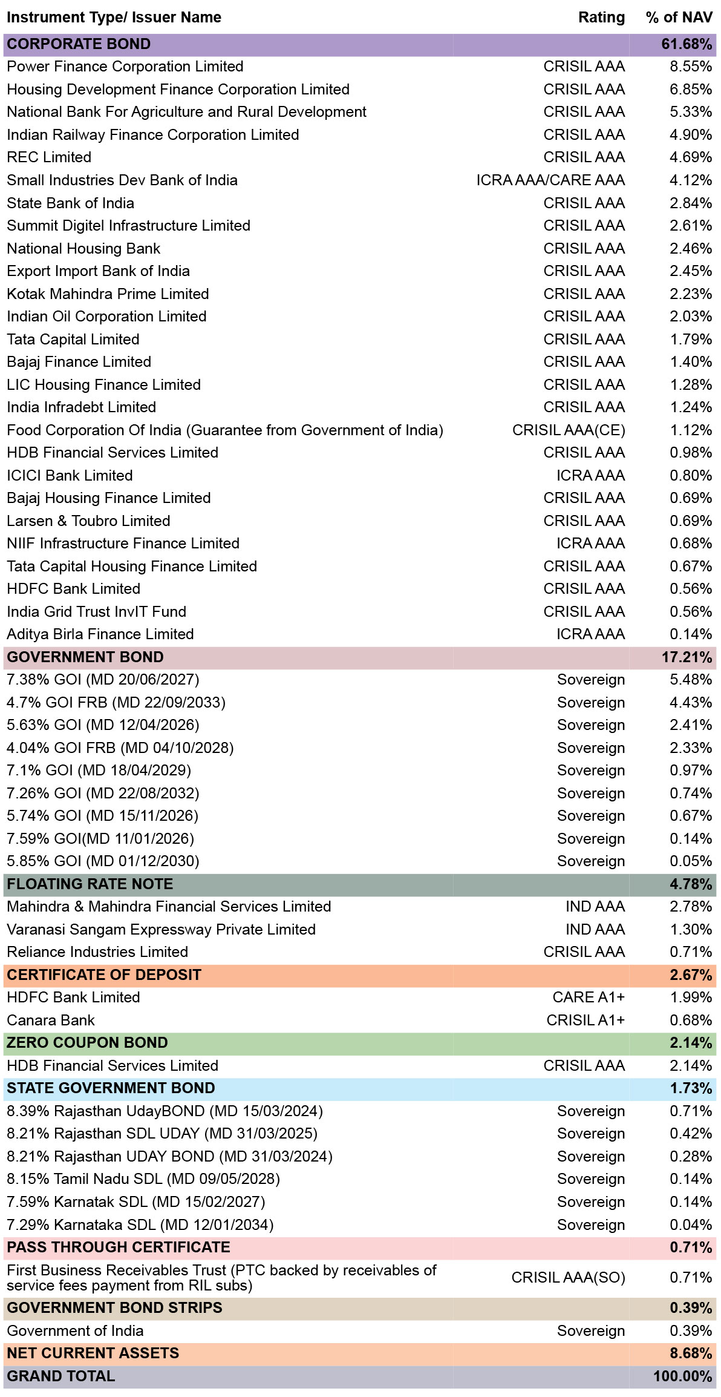Click the % of NAV column heading
Screen dimensions: 721x1397
(x=679, y=18)
